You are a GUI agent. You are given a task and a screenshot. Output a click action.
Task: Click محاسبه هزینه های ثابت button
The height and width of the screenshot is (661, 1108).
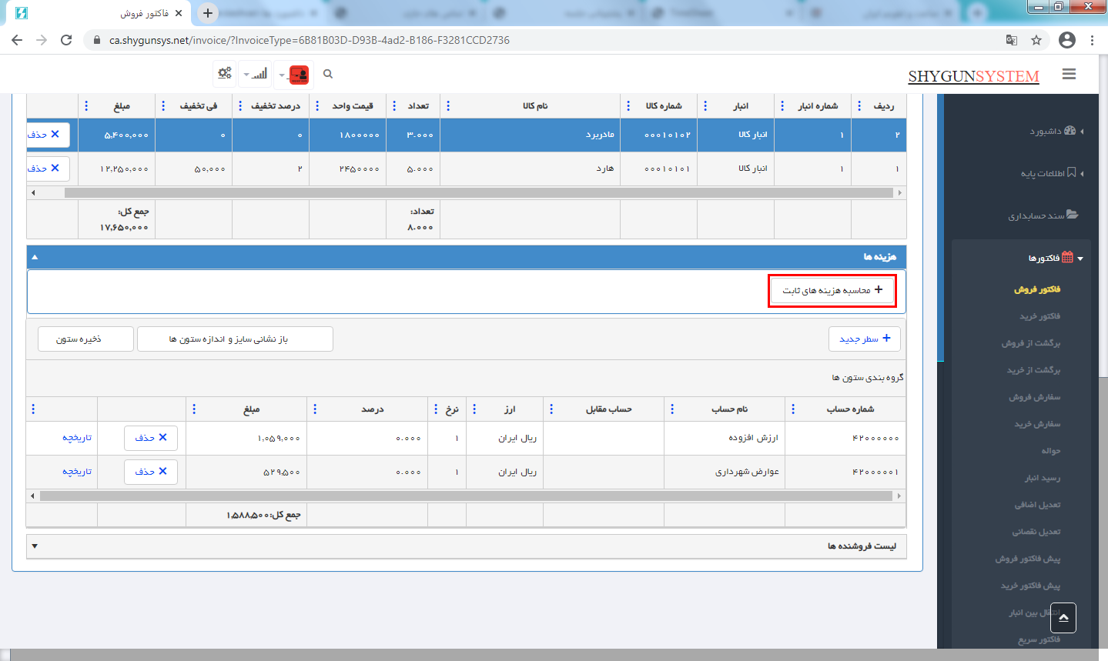pyautogui.click(x=832, y=290)
